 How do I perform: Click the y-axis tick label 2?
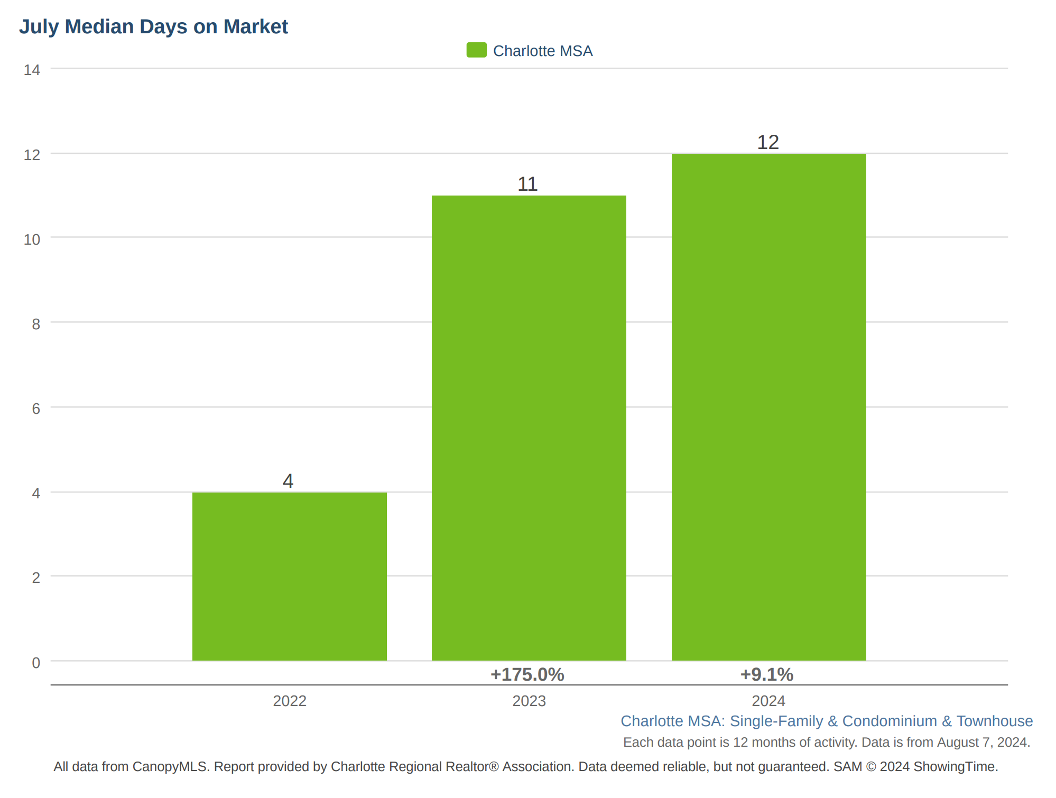point(36,578)
